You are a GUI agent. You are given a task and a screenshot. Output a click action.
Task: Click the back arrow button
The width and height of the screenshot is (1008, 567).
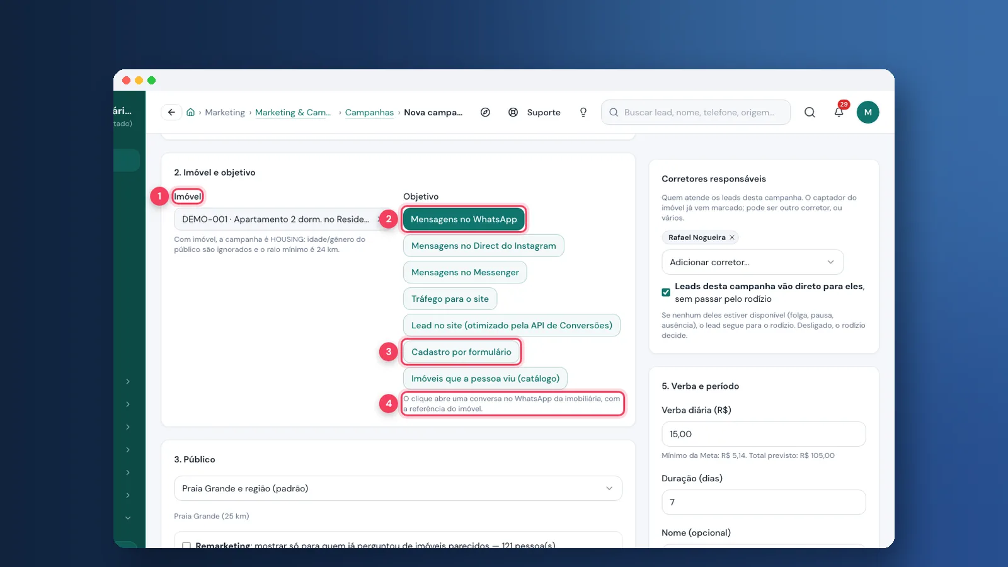coord(171,112)
